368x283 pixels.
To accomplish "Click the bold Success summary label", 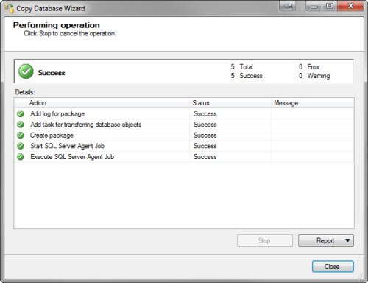I will [52, 73].
